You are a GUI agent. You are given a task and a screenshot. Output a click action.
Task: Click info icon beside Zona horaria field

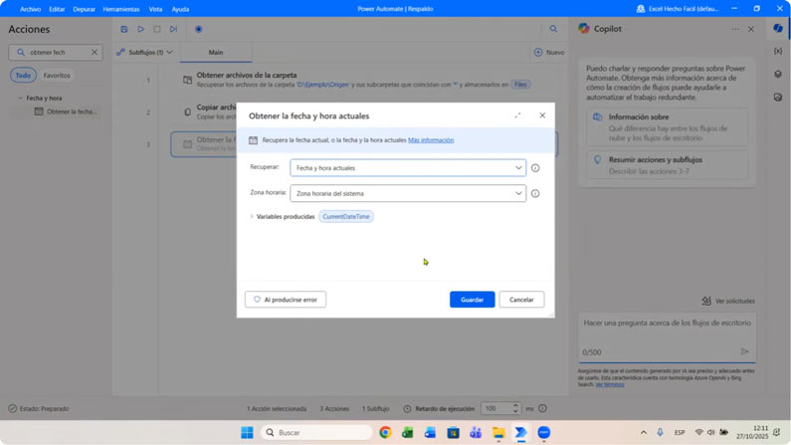535,193
